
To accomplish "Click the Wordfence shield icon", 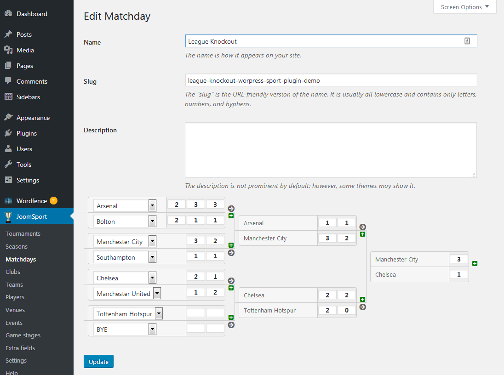I will click(8, 201).
